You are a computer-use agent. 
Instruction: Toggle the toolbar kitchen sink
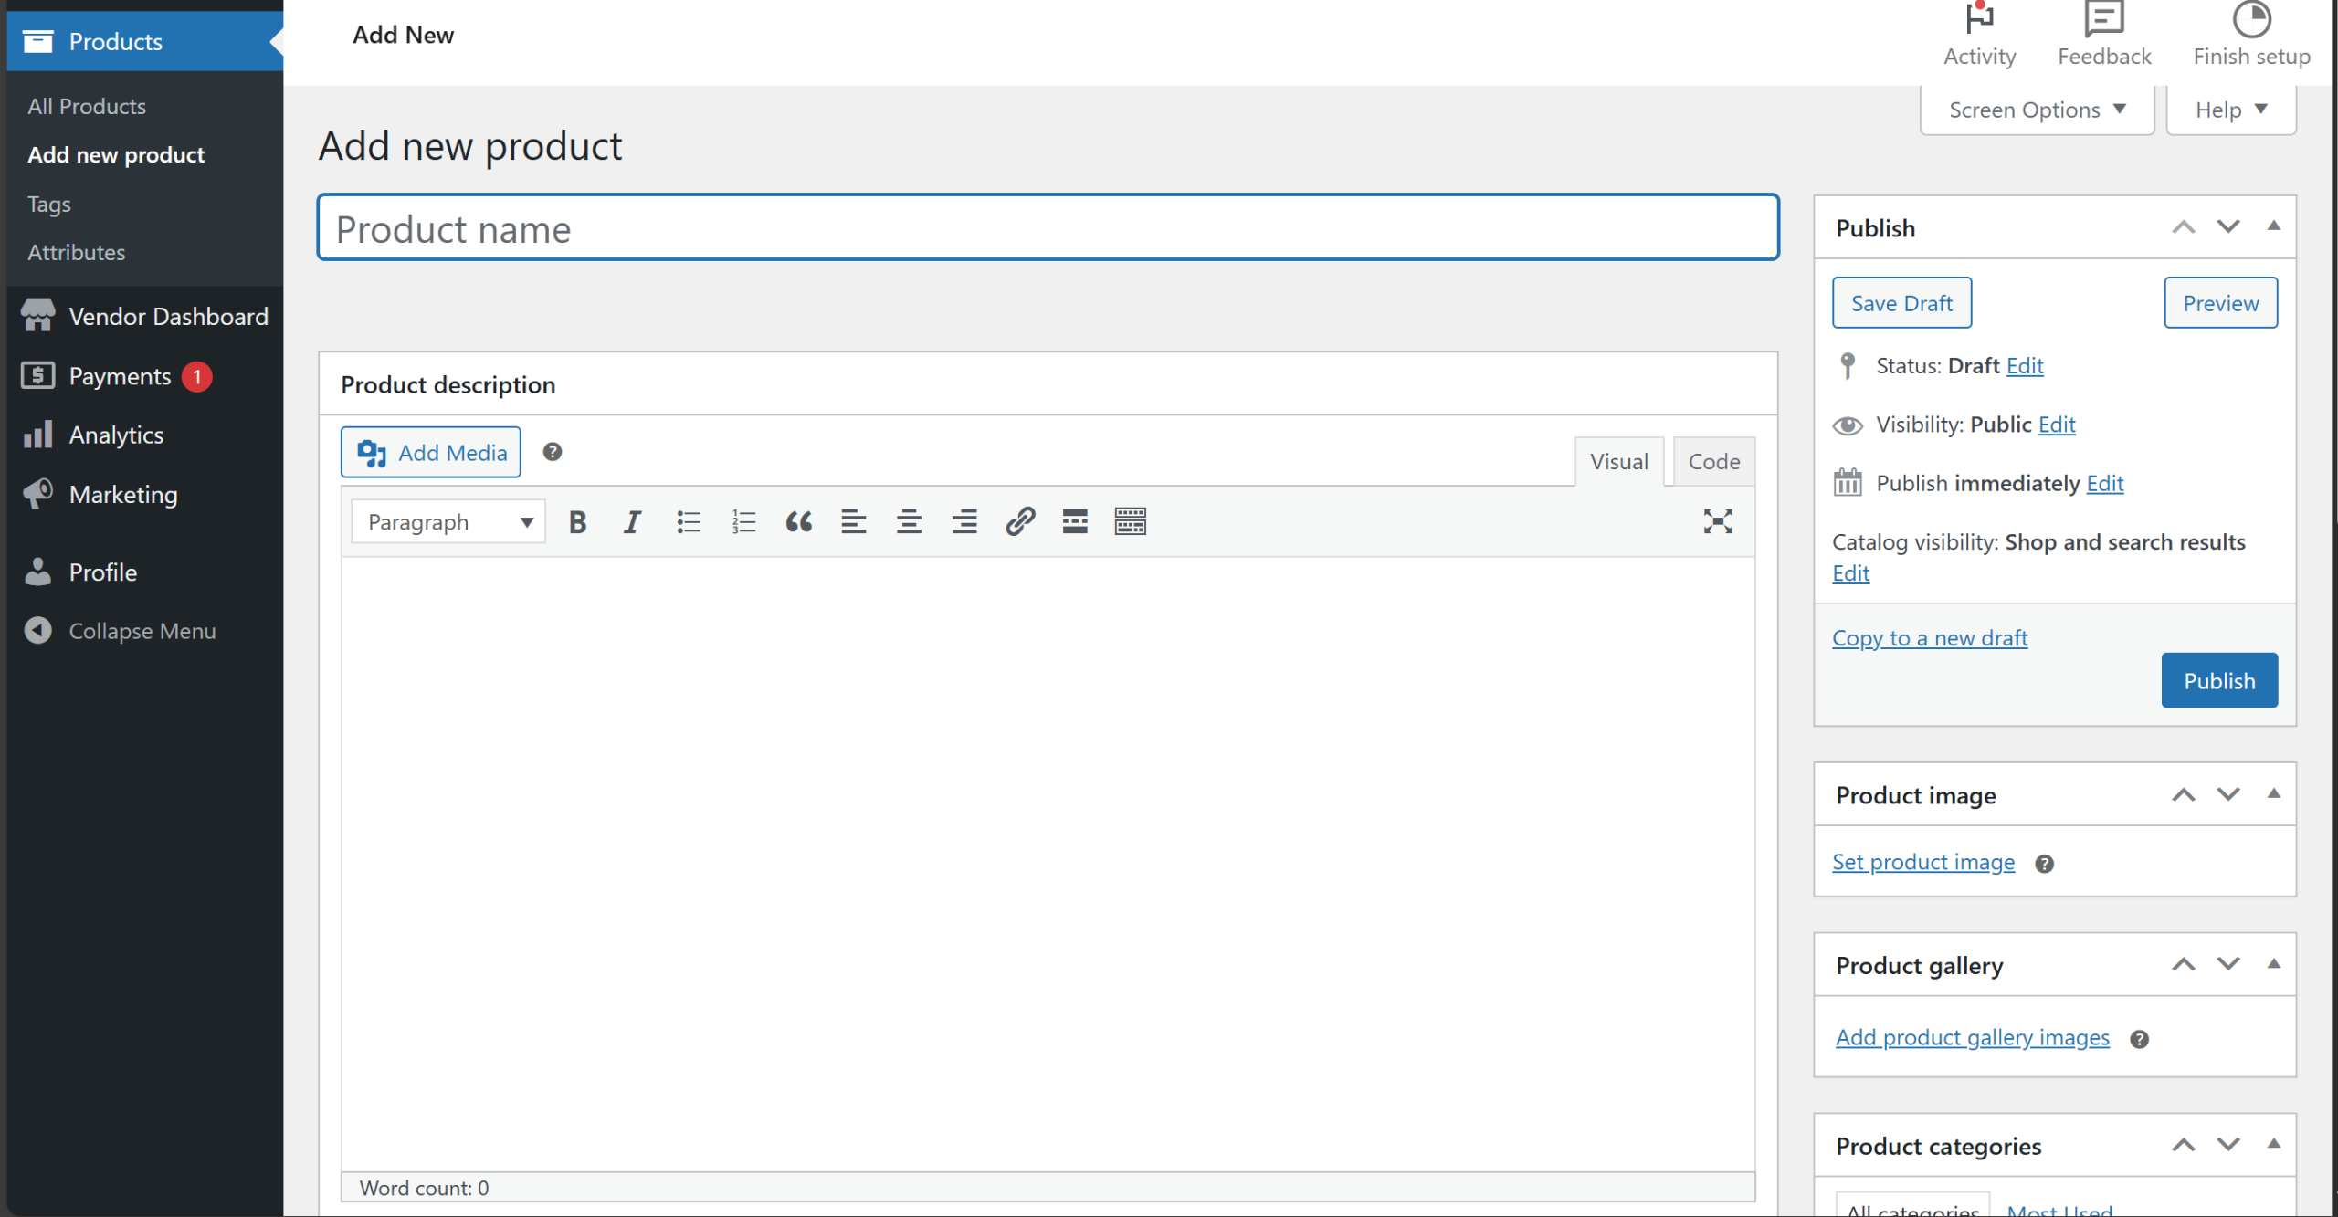(1131, 522)
